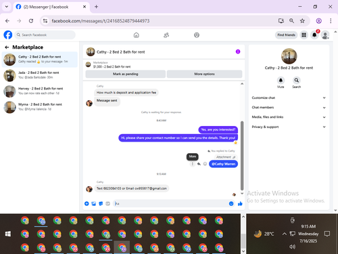Screen dimensions: 338x254
Task: Click the Facebook logo
Action: [8, 35]
